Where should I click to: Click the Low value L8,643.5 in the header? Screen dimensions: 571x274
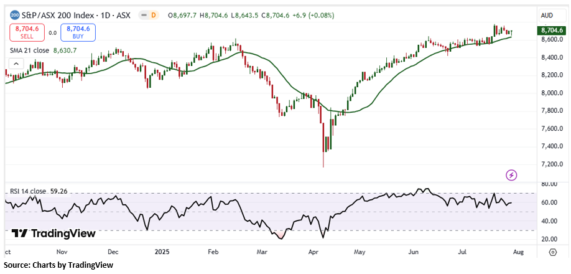[244, 16]
